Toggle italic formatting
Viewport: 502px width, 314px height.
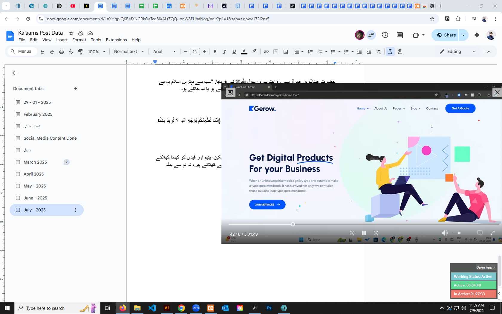point(224,52)
